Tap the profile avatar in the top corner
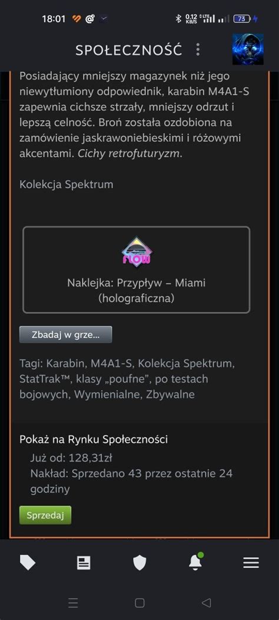 click(x=248, y=49)
